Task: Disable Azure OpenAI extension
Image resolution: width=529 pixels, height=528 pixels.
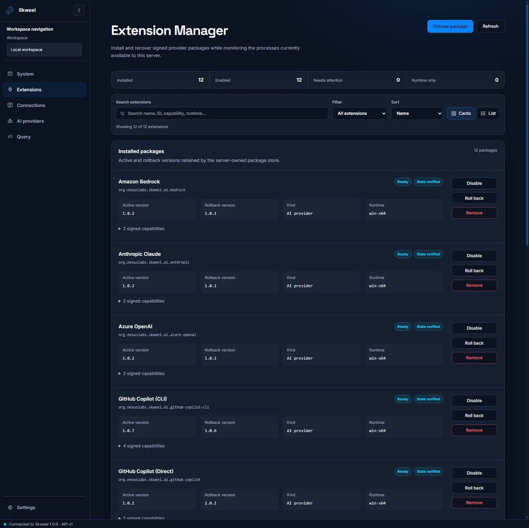Action: pos(474,328)
